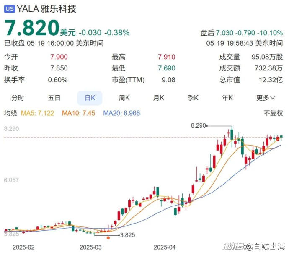Click the 6.057 price axis label

11,180
